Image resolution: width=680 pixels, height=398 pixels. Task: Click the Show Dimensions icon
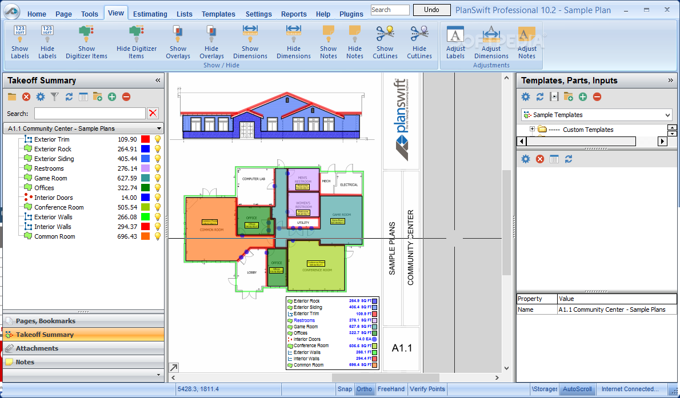pos(250,33)
